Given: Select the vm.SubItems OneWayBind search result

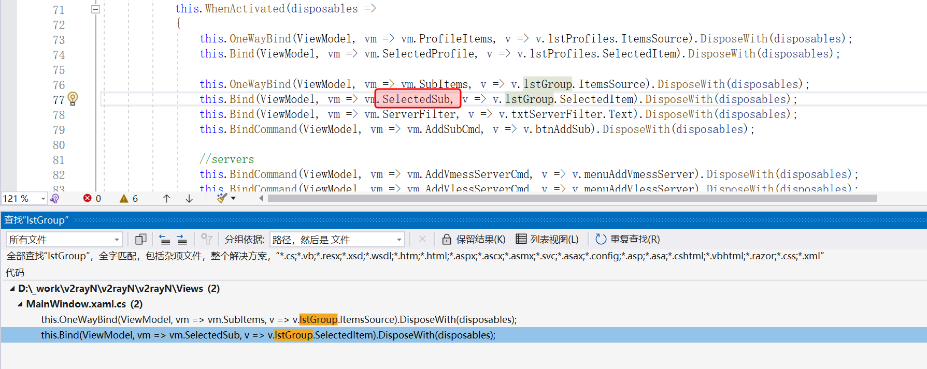Looking at the screenshot, I should 279,320.
